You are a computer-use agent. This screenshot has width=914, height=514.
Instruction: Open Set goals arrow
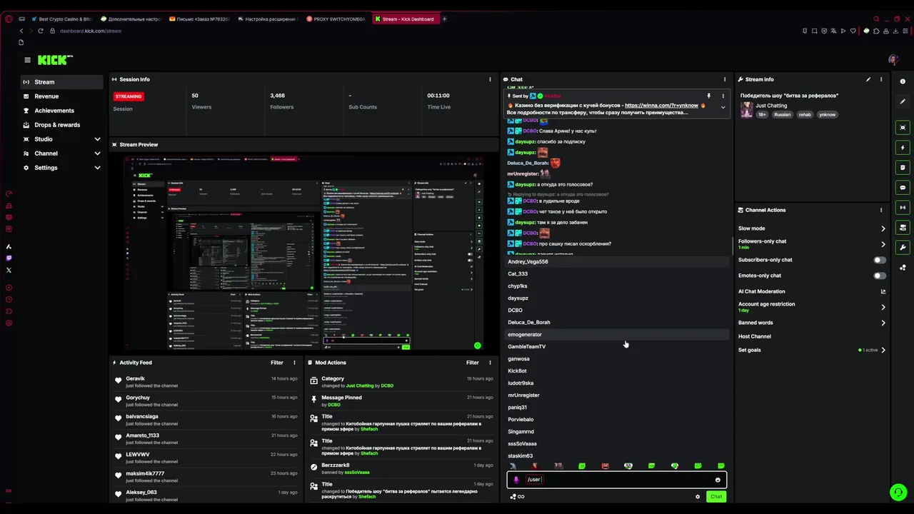click(x=883, y=350)
